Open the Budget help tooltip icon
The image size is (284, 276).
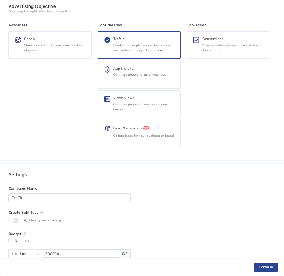coord(25,234)
